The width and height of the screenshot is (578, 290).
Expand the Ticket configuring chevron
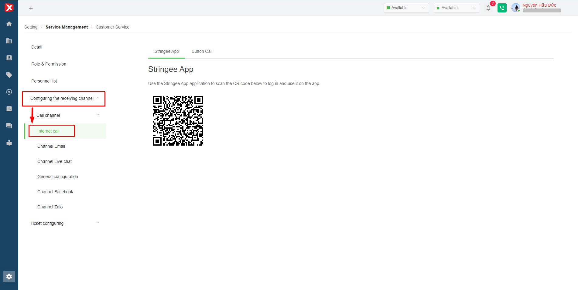coord(98,223)
